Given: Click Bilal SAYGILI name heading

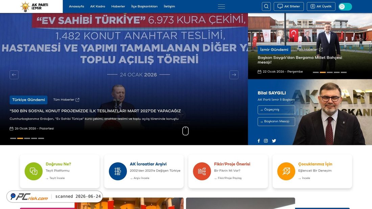Looking at the screenshot, I should [x=272, y=93].
